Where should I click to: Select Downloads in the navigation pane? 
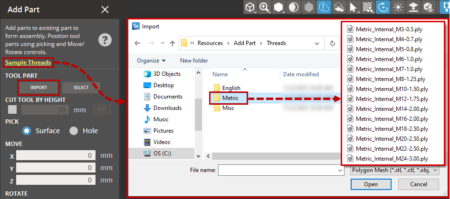(x=167, y=108)
